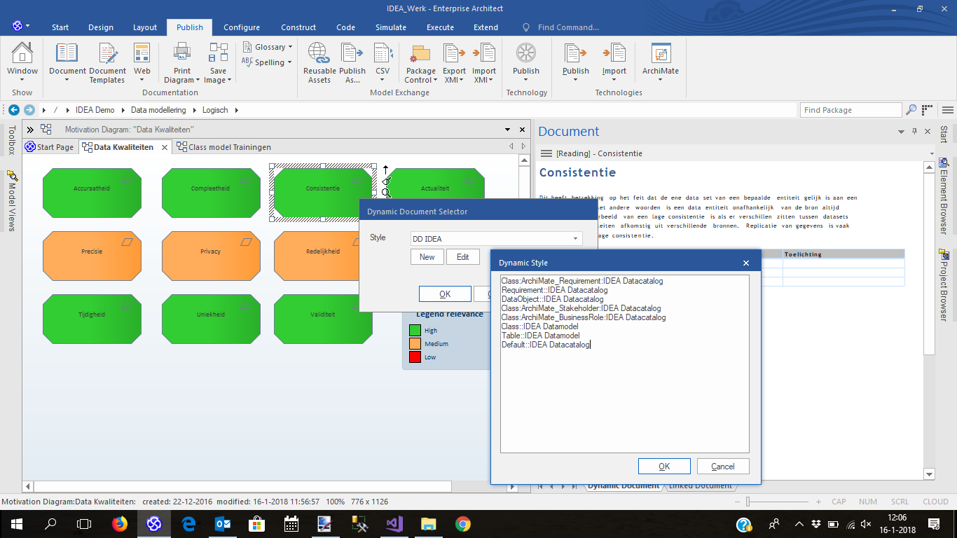
Task: Open Windows Start menu
Action: click(x=16, y=523)
